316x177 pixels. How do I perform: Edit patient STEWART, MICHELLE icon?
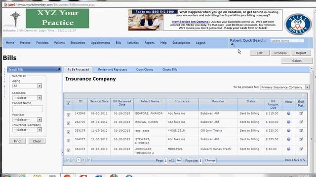[x=301, y=139]
